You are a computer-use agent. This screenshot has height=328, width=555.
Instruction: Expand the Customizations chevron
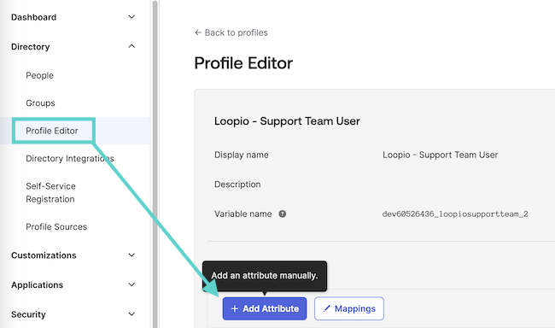tap(131, 255)
